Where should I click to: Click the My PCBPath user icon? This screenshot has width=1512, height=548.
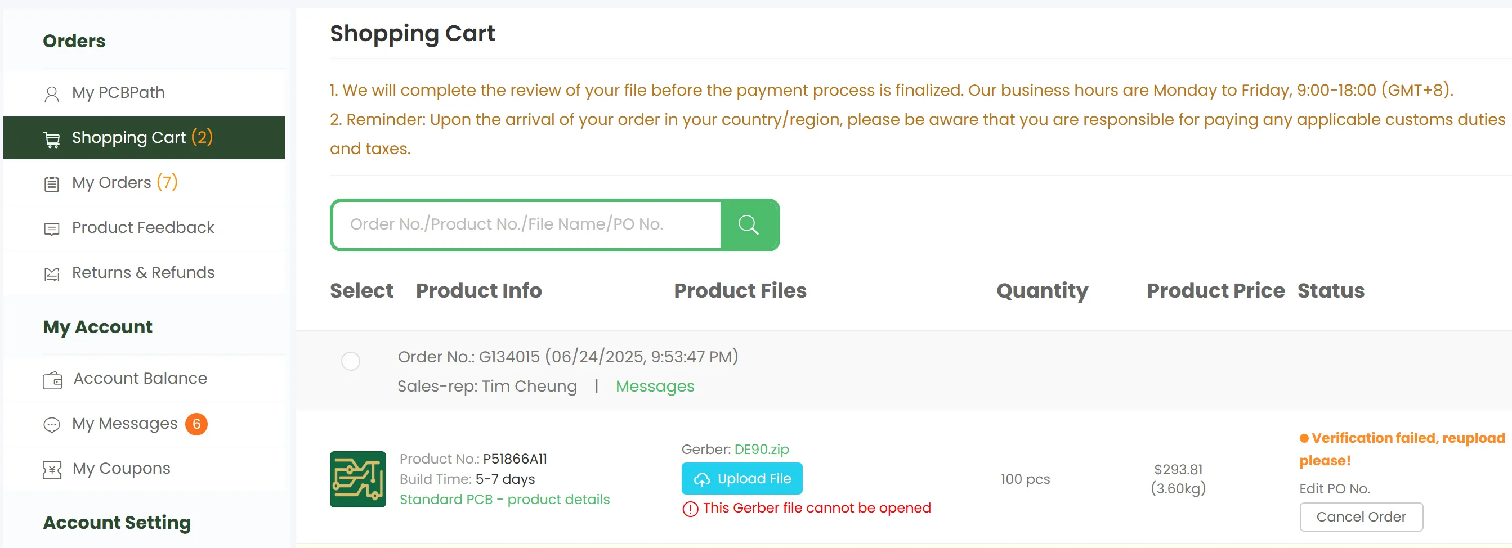point(52,94)
